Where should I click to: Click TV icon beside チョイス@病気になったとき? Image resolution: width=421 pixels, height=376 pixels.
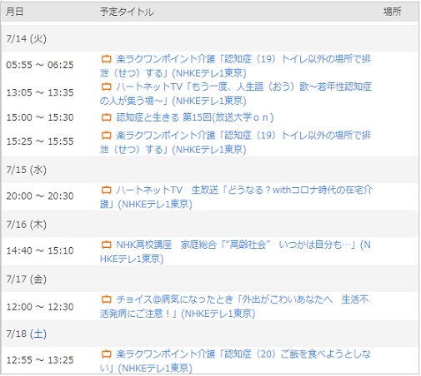click(x=106, y=299)
